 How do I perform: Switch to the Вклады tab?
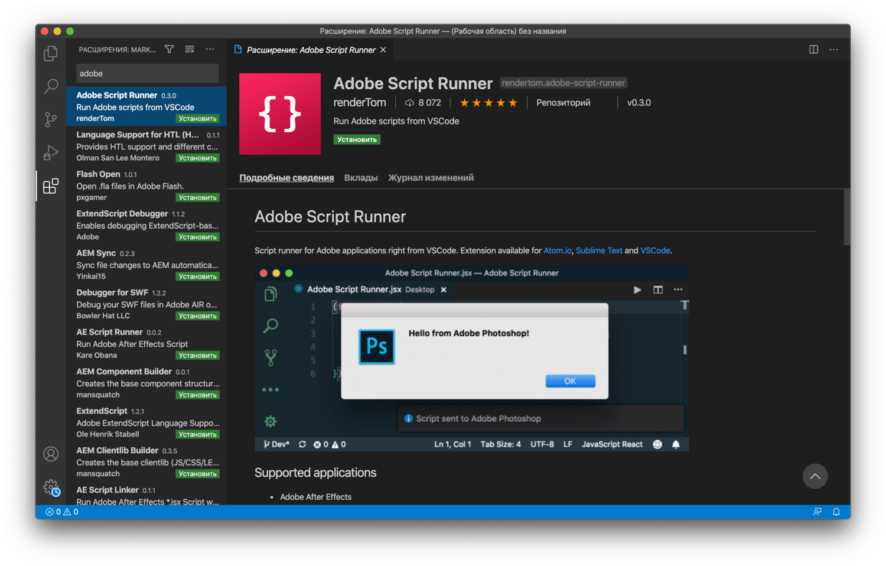(x=361, y=178)
